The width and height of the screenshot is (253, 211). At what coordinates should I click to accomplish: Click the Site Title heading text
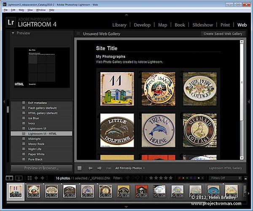[x=107, y=48]
